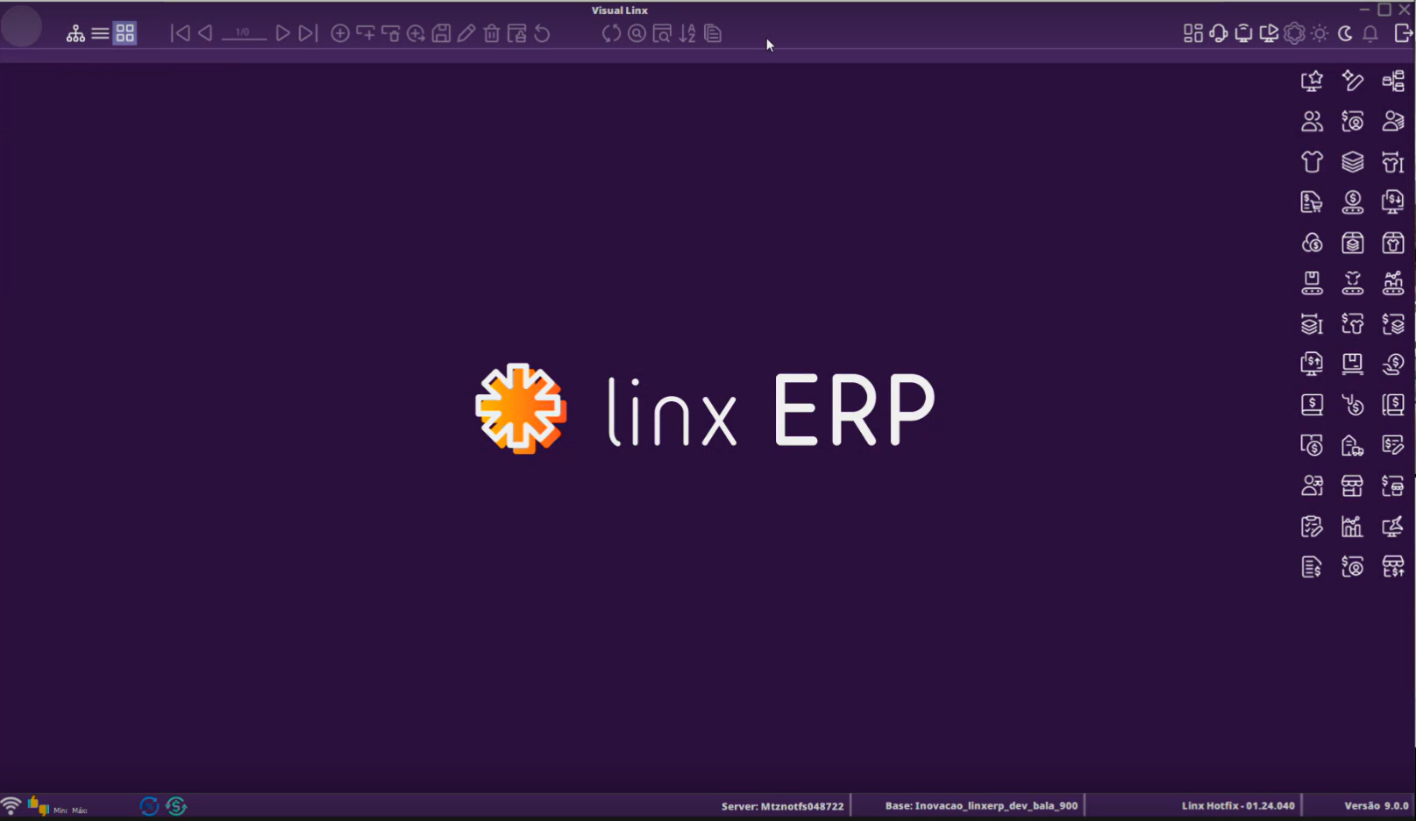The image size is (1416, 821).
Task: Open the bar chart analytics module icon
Action: (x=1353, y=526)
